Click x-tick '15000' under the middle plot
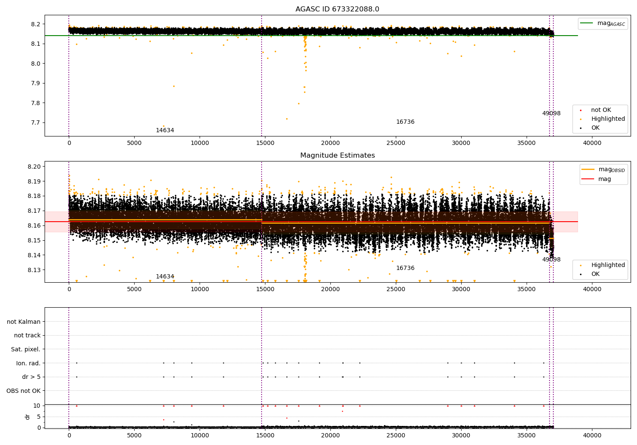 (x=265, y=289)
